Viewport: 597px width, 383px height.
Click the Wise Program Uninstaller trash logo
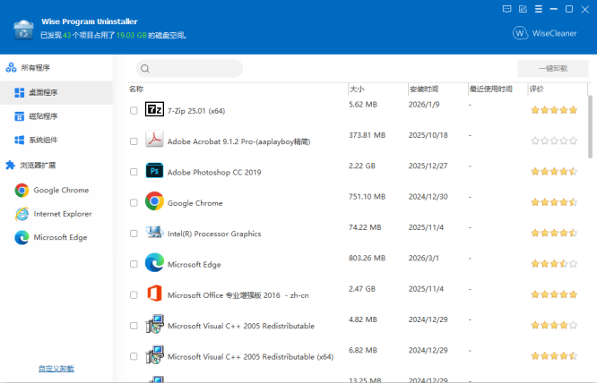23,30
